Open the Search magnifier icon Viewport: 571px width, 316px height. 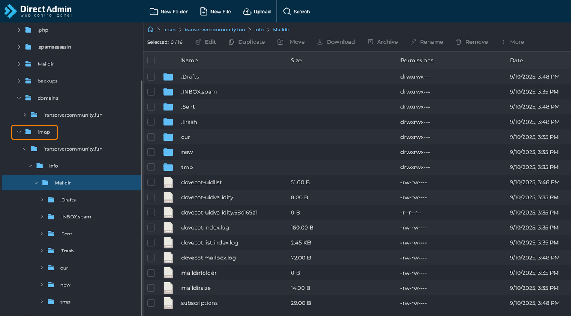pyautogui.click(x=287, y=12)
